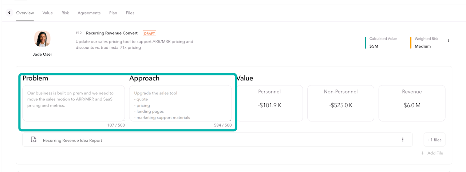Open the file row kebab menu
This screenshot has width=466, height=172.
(x=403, y=140)
